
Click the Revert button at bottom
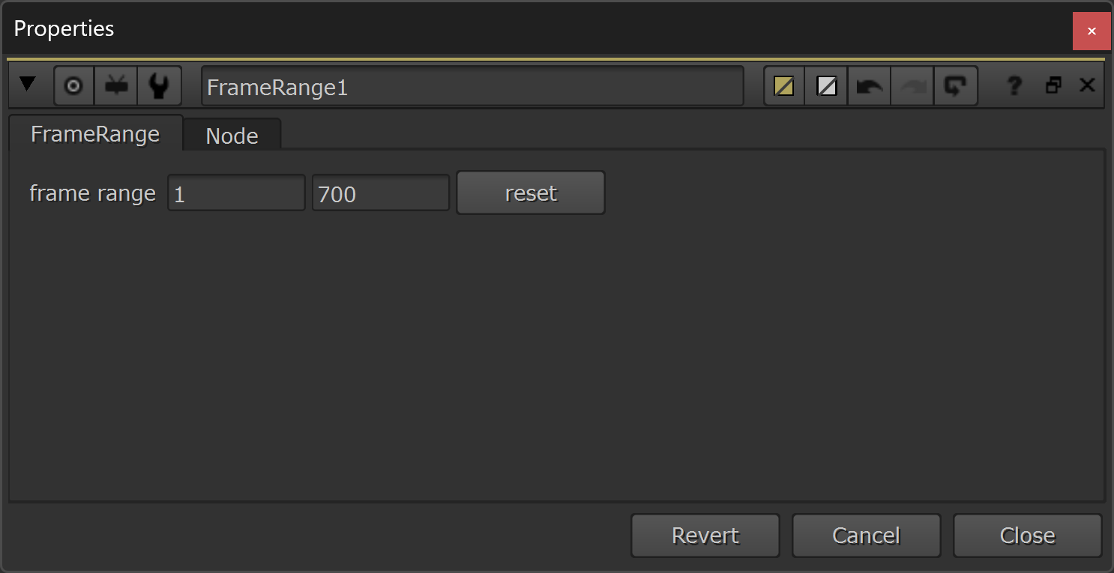pos(705,536)
